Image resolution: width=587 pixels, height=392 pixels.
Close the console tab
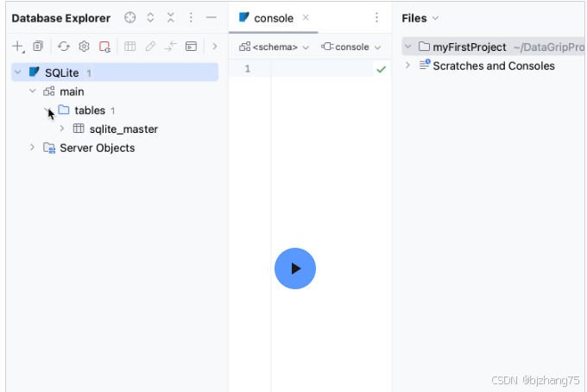(306, 17)
